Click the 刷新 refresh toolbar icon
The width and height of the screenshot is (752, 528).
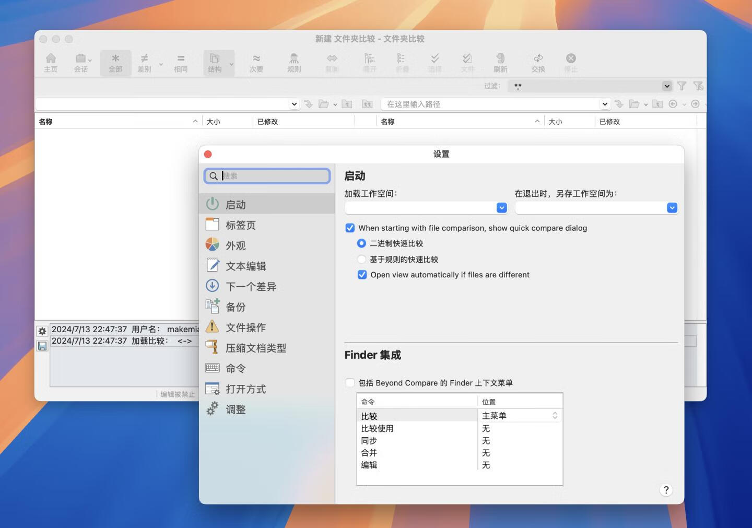[500, 63]
